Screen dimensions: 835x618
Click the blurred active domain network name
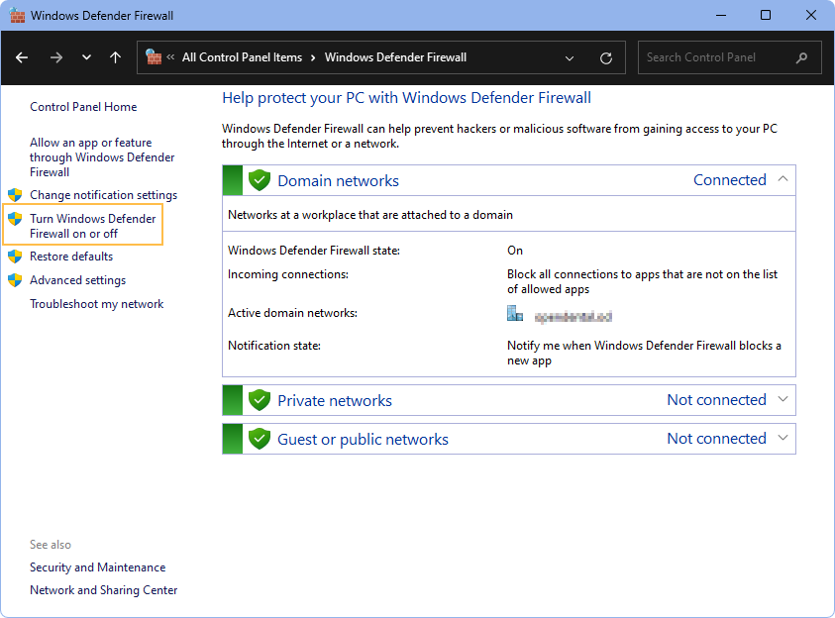(x=574, y=317)
